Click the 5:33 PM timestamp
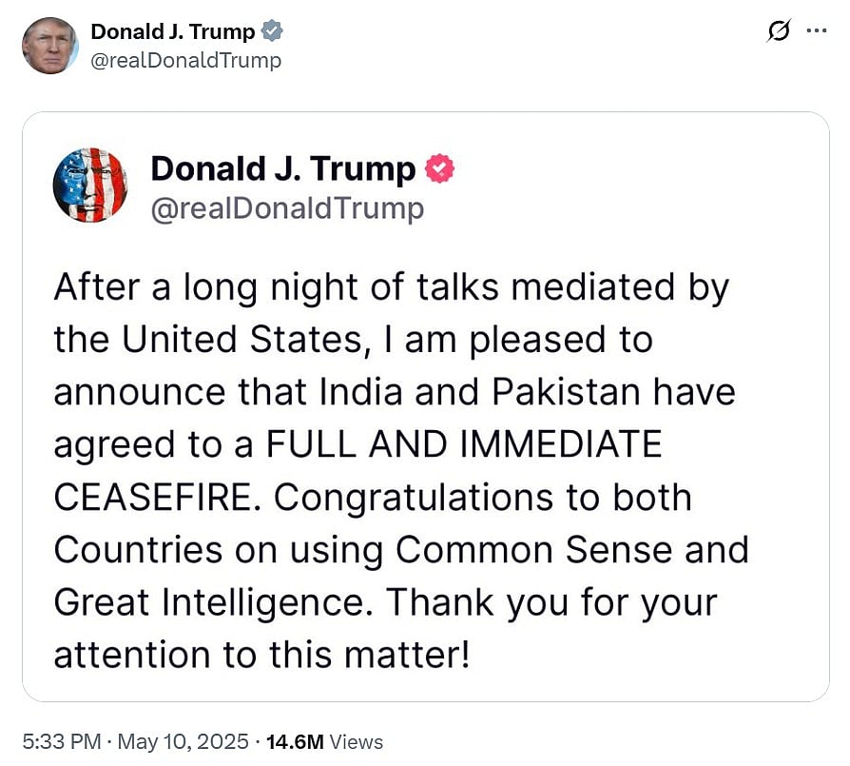The height and width of the screenshot is (766, 850). click(x=59, y=742)
